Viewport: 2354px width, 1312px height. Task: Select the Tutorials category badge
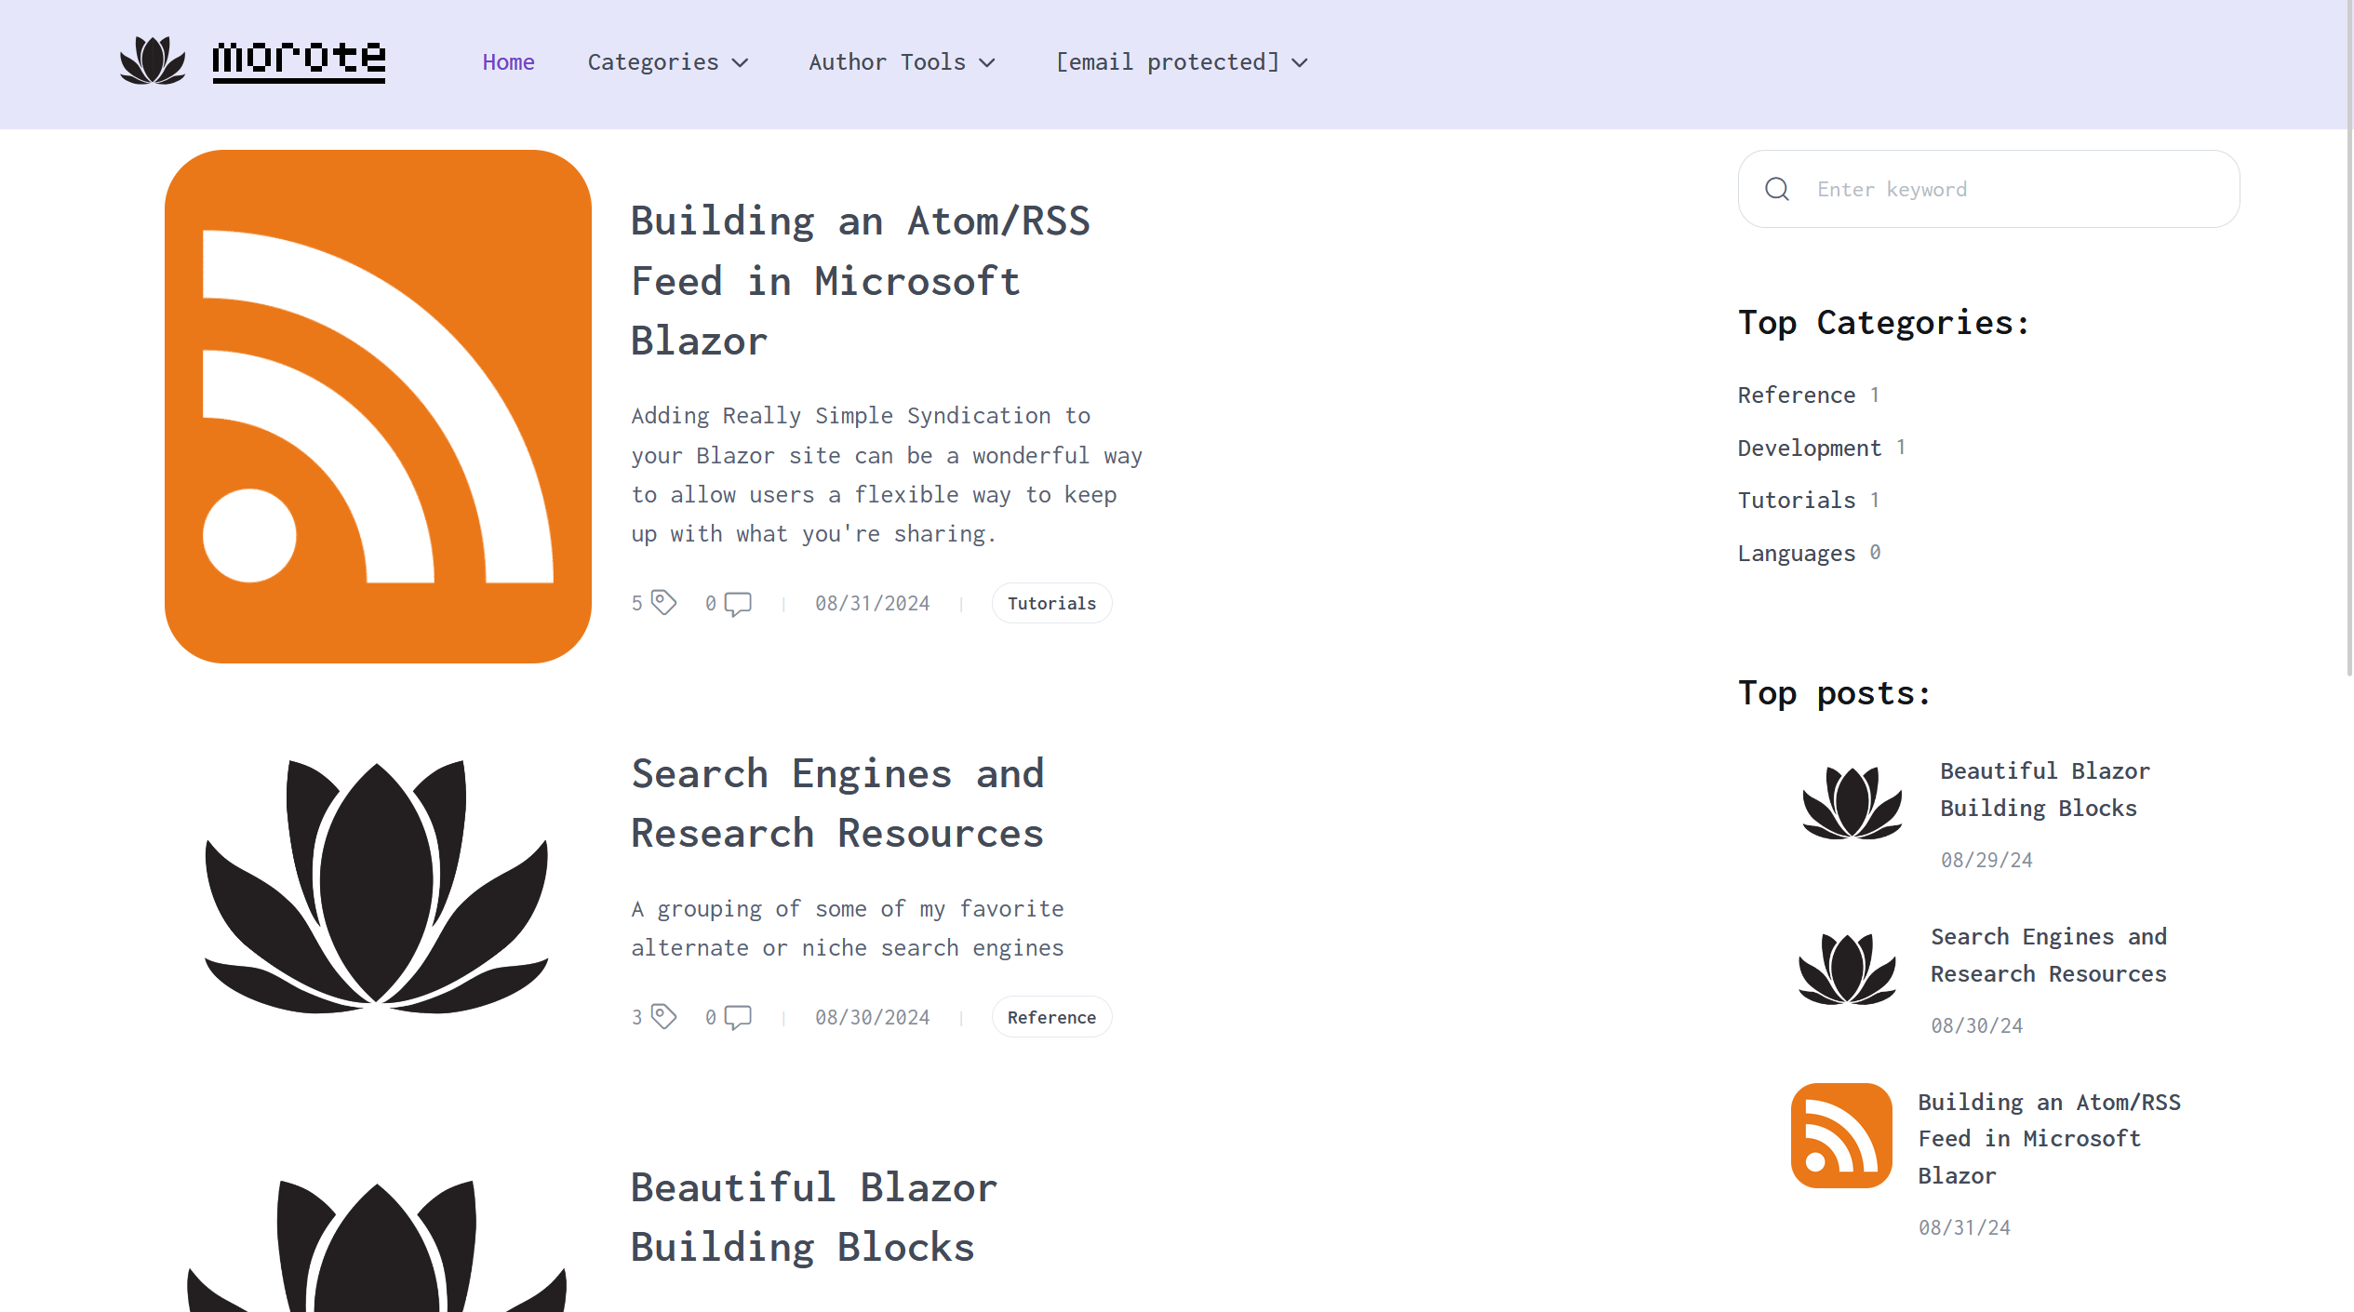click(1051, 603)
